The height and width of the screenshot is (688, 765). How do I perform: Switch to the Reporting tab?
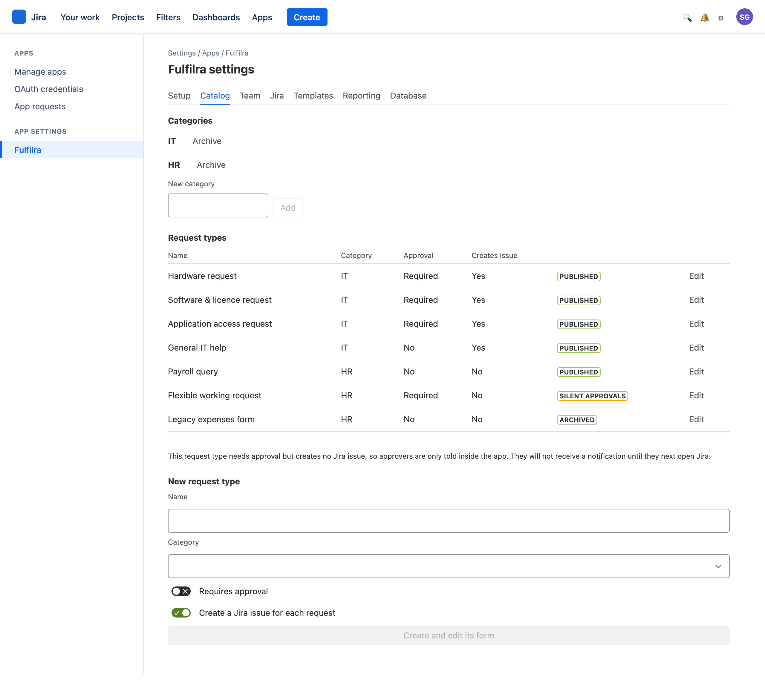[x=361, y=96]
